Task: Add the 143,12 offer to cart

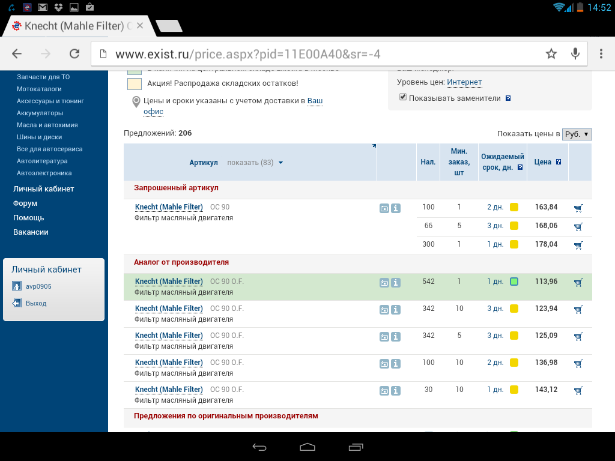Action: click(578, 390)
